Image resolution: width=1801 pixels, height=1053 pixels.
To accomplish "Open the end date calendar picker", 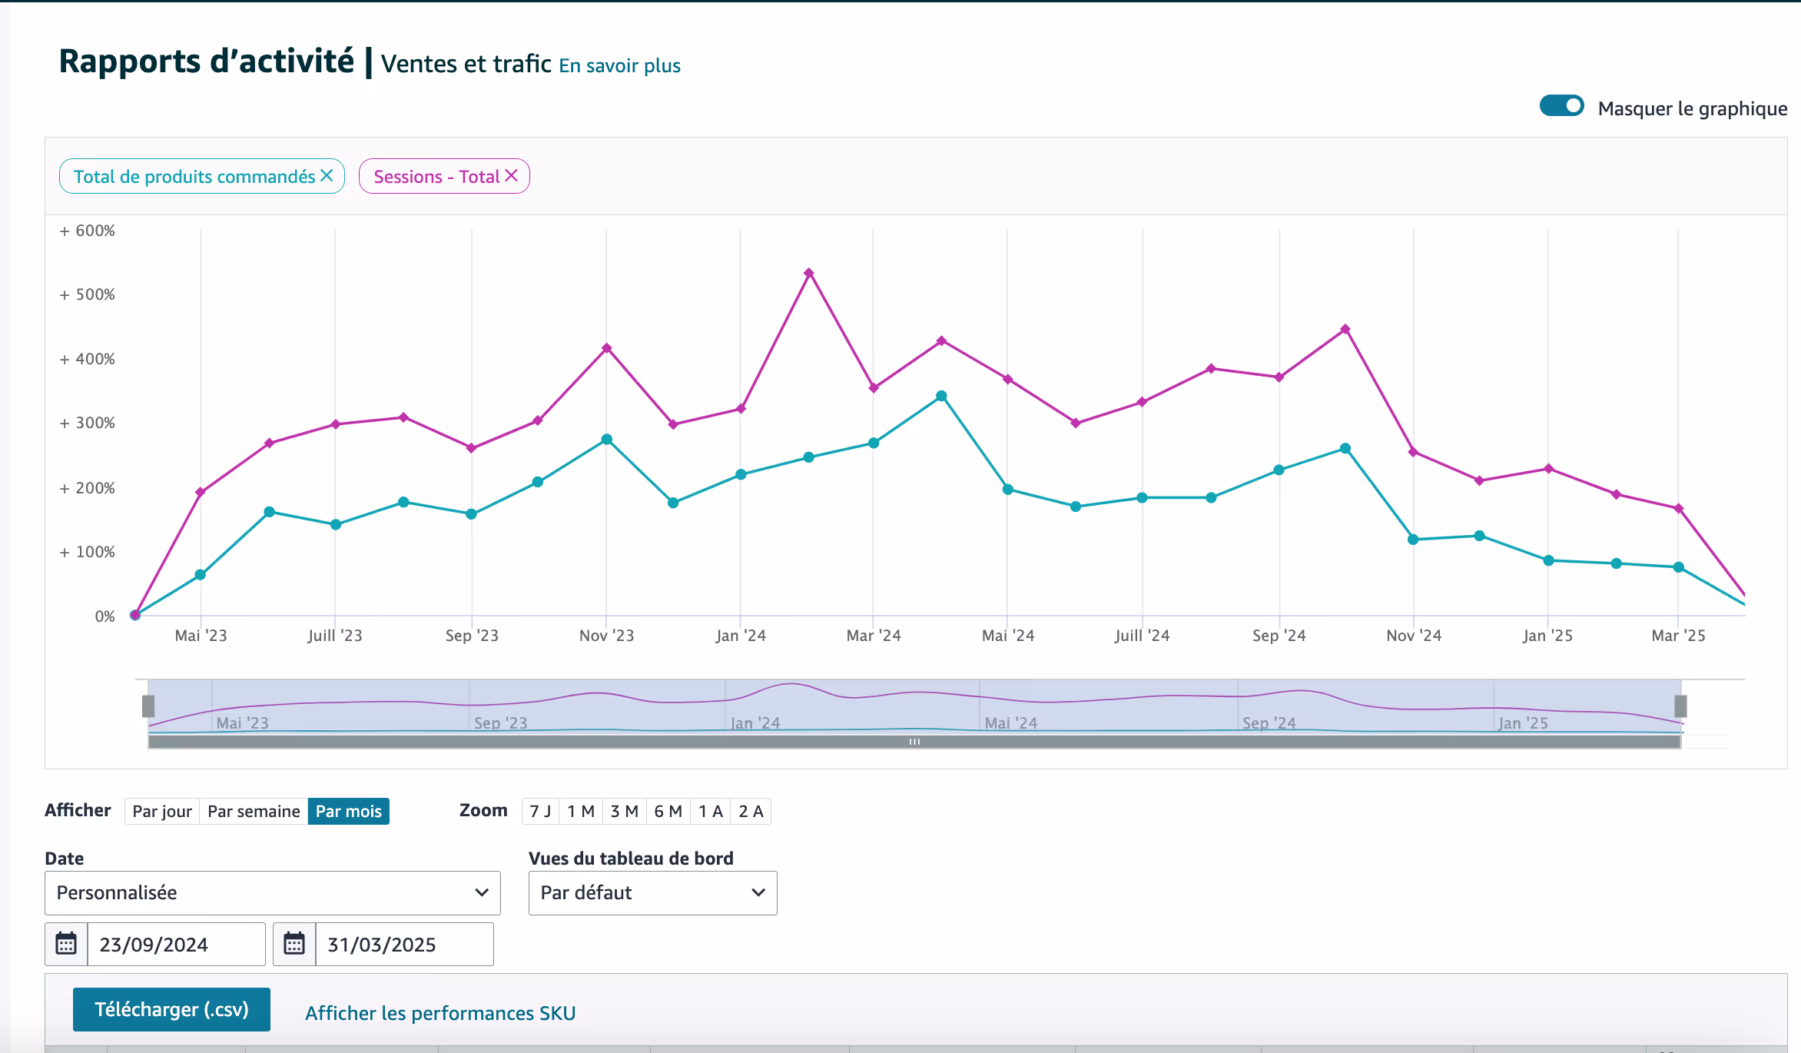I will point(294,944).
